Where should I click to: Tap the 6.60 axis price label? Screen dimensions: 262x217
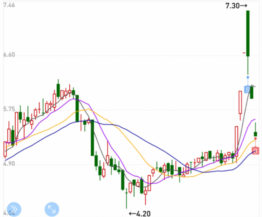(9, 55)
